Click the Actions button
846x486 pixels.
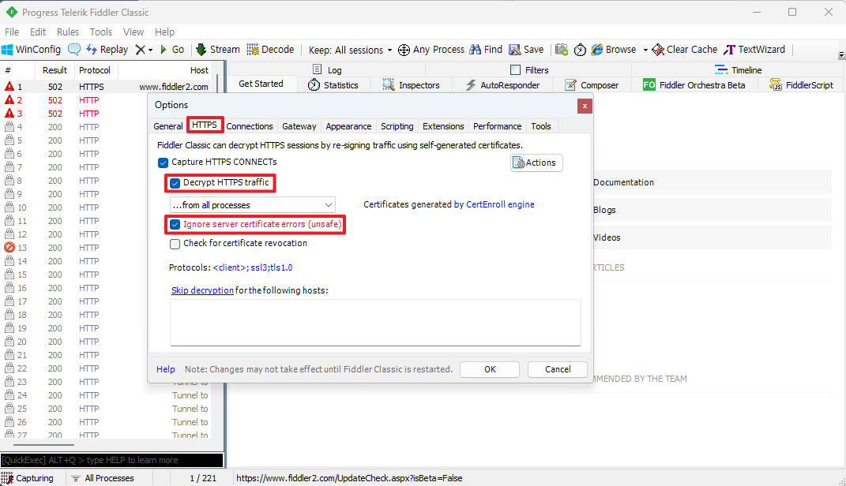pos(536,163)
